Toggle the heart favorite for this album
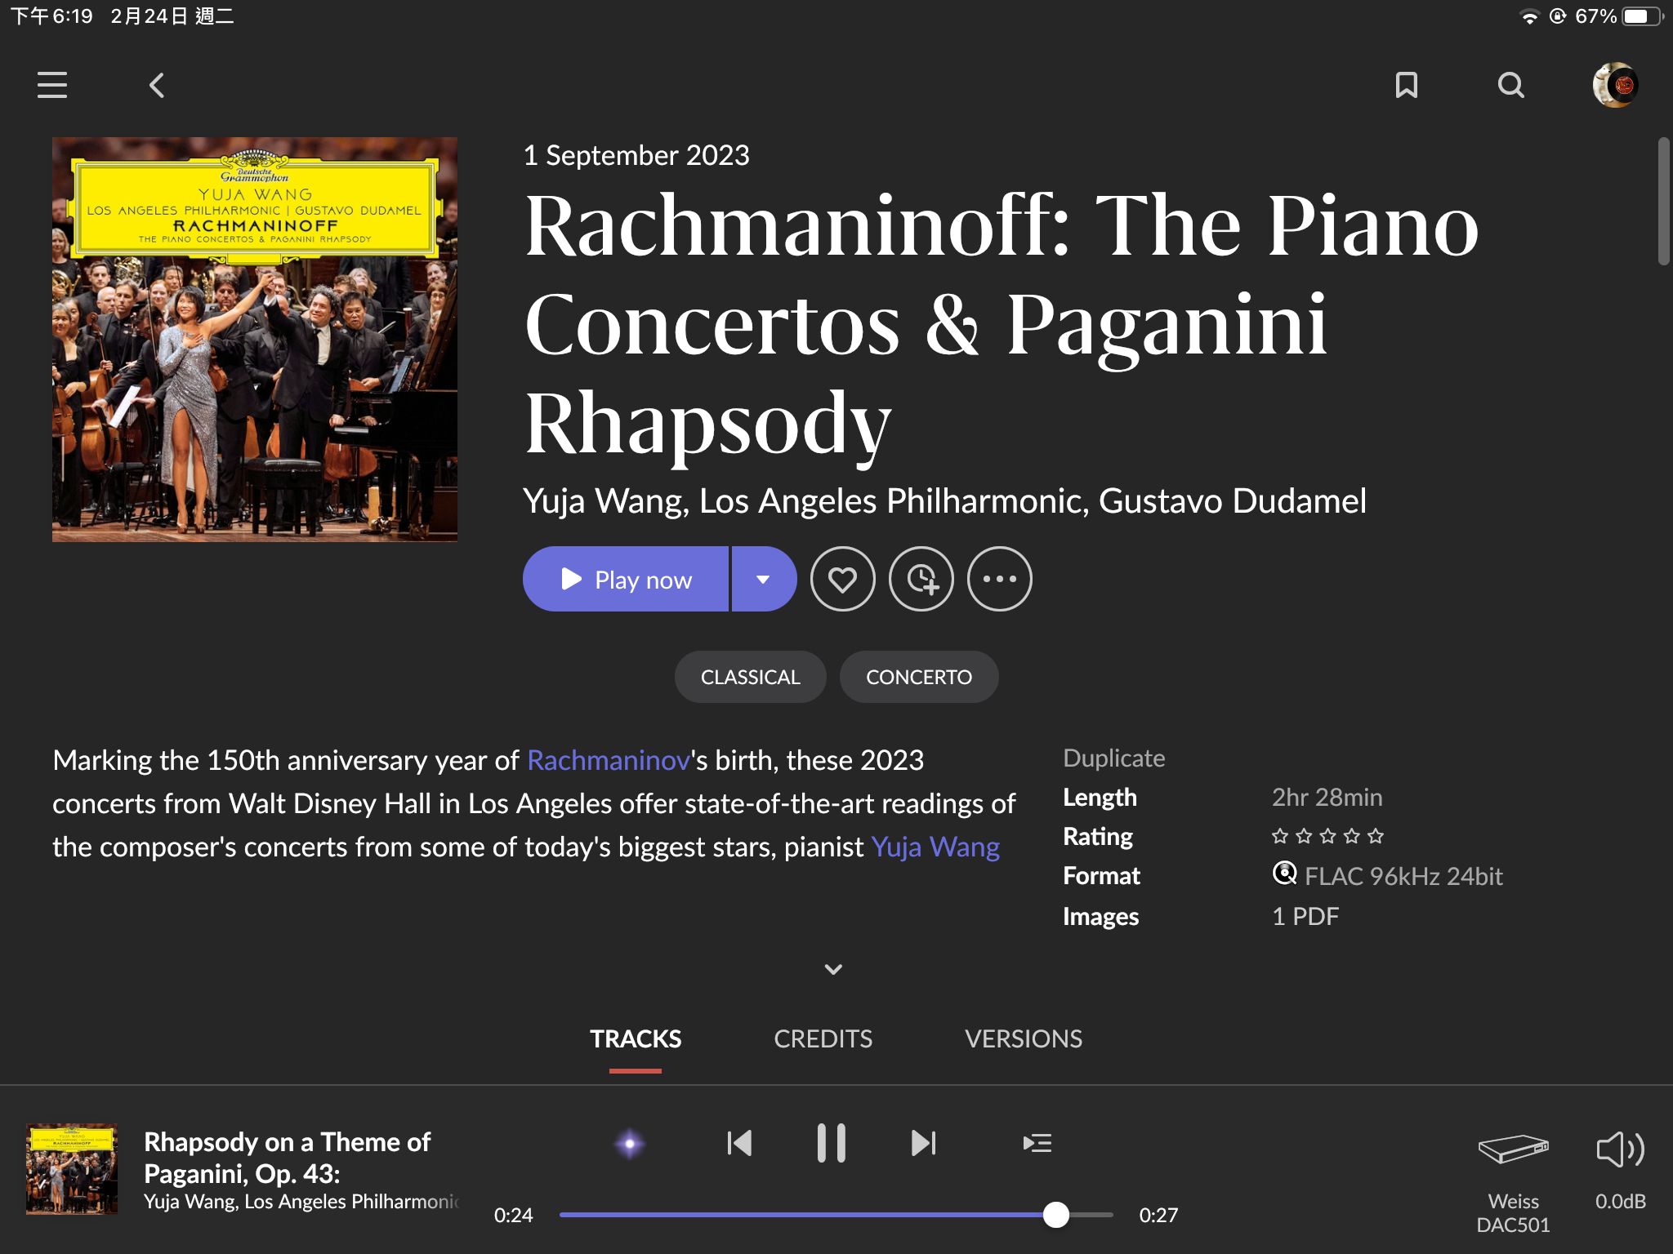Viewport: 1673px width, 1254px height. click(843, 579)
